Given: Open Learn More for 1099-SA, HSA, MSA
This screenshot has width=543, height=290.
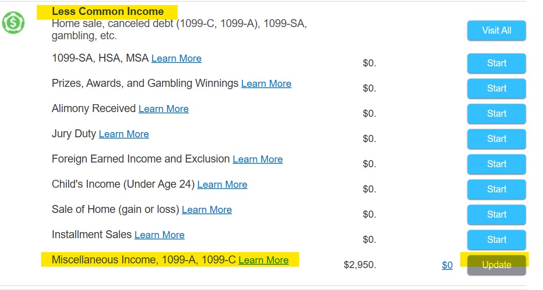Looking at the screenshot, I should point(176,58).
